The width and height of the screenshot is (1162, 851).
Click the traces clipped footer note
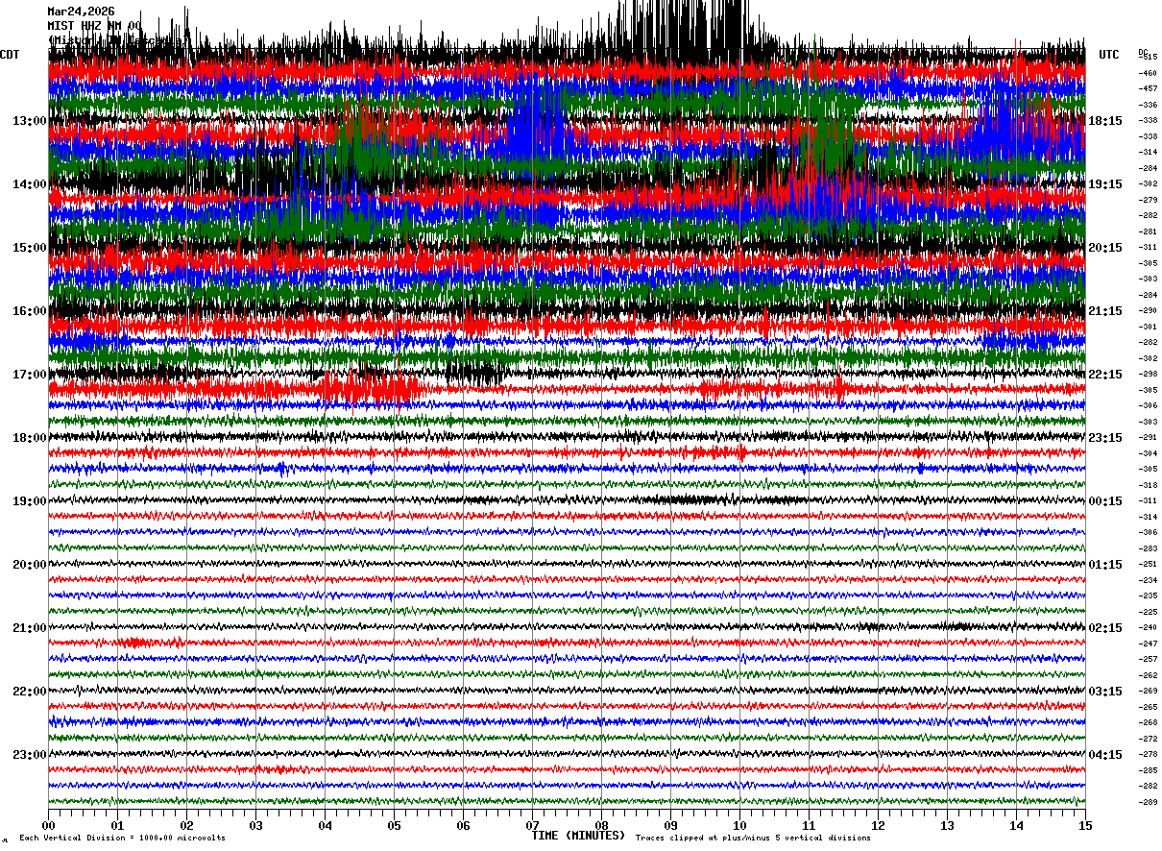coord(753,838)
